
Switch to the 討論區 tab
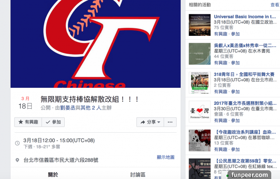[x=138, y=175]
